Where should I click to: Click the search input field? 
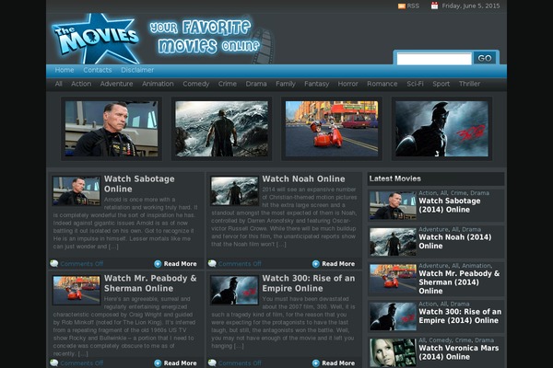click(434, 59)
